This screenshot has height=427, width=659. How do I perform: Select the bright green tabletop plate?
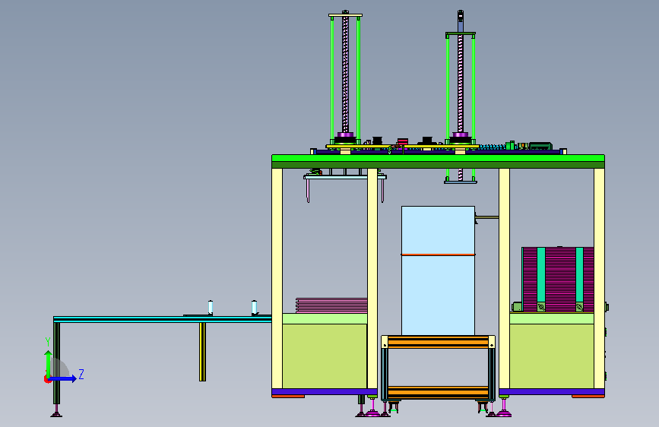click(438, 159)
